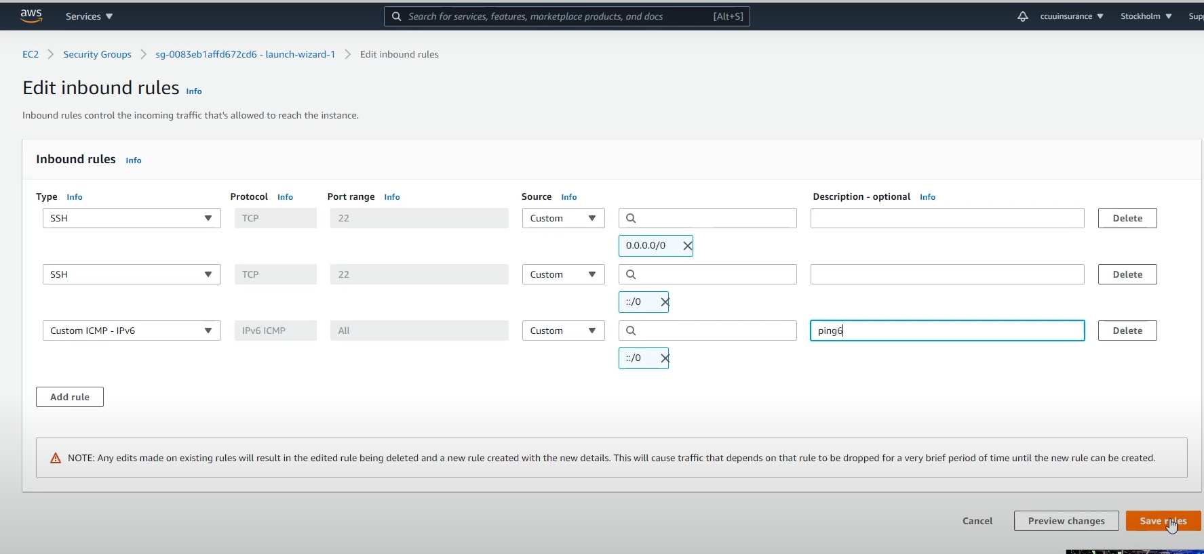Click source search field of second SSH rule
Image resolution: width=1204 pixels, height=554 pixels.
(707, 274)
